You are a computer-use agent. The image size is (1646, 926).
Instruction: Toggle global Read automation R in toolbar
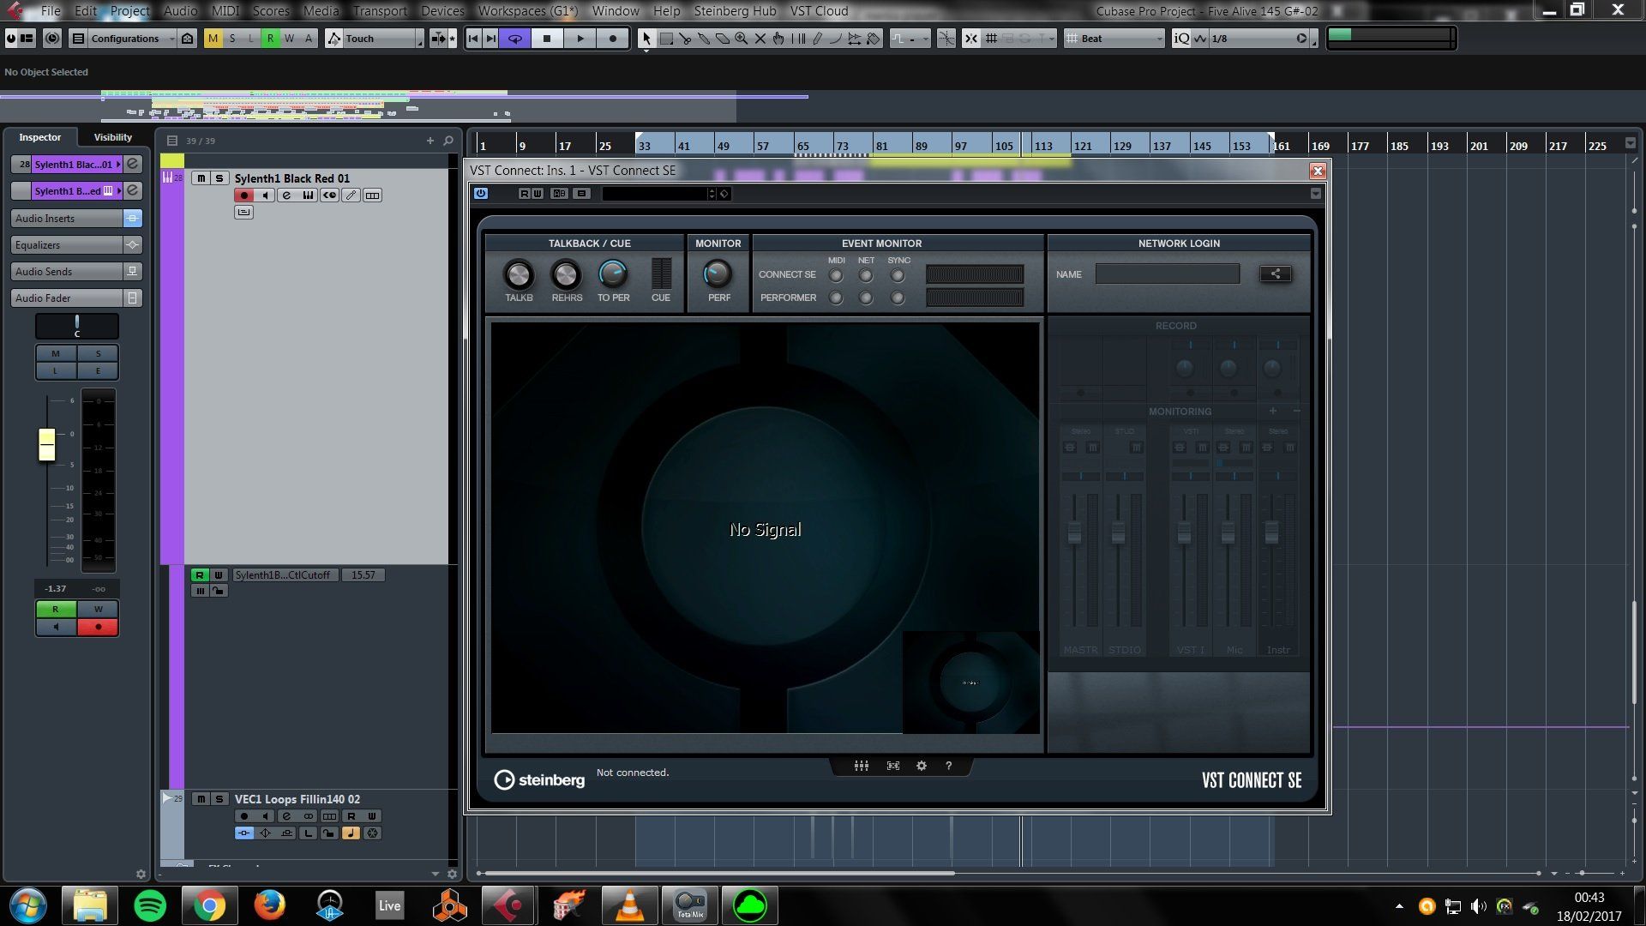[270, 39]
